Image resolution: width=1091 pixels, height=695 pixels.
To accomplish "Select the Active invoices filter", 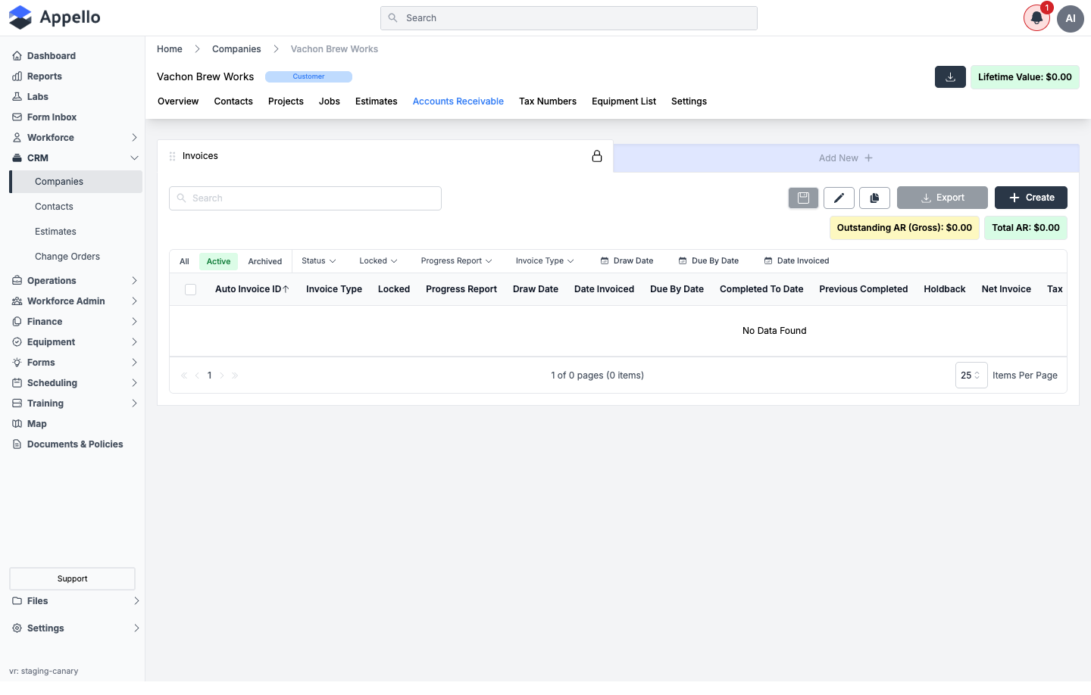I will 218,261.
